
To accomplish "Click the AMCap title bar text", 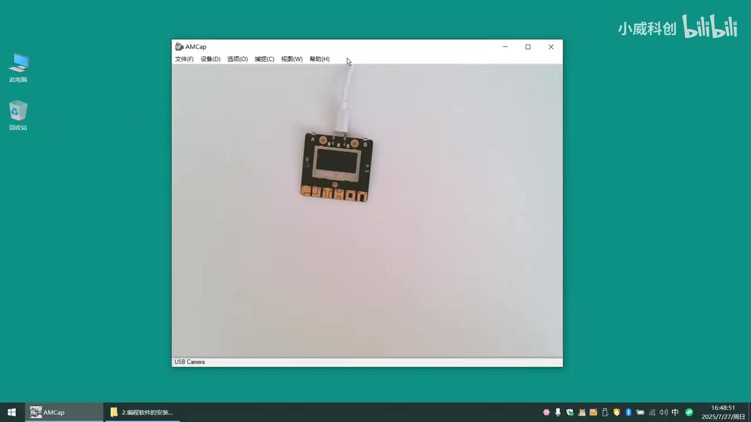I will coord(196,47).
